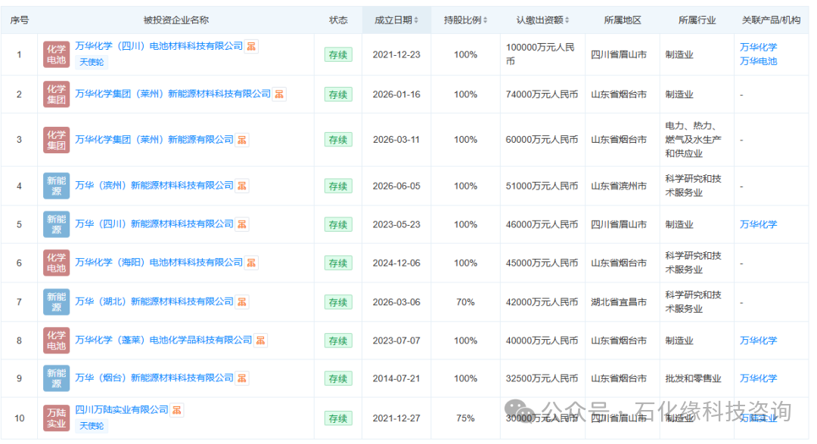Open equity chart icon beside 四川万陆实业有限公司
Screen dimensions: 817x444
(x=176, y=410)
